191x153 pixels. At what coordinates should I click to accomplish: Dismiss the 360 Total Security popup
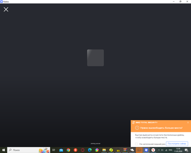pyautogui.click(x=188, y=122)
